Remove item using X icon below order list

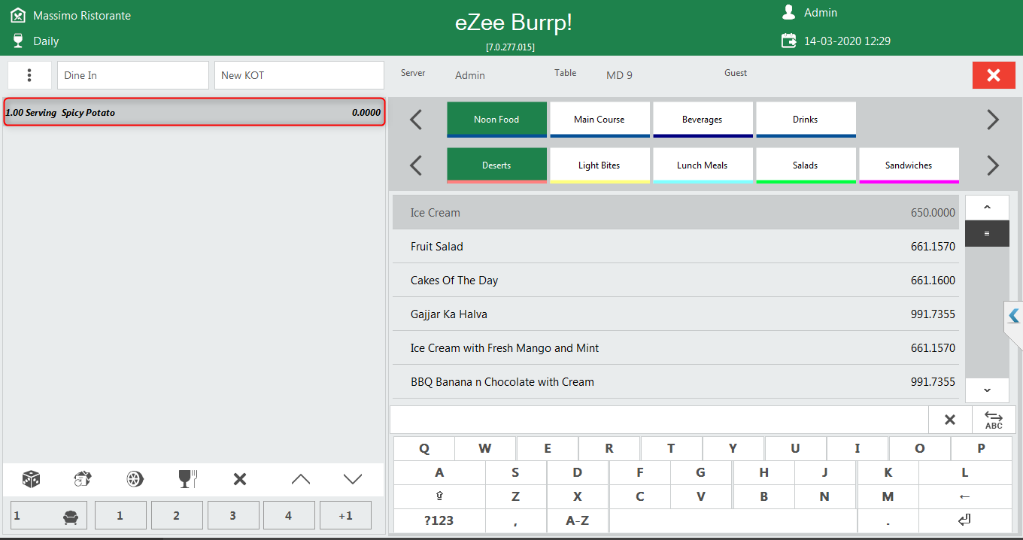click(x=240, y=479)
